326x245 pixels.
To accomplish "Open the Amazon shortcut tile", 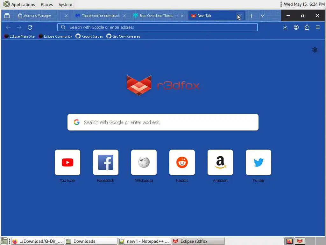I will (x=220, y=162).
